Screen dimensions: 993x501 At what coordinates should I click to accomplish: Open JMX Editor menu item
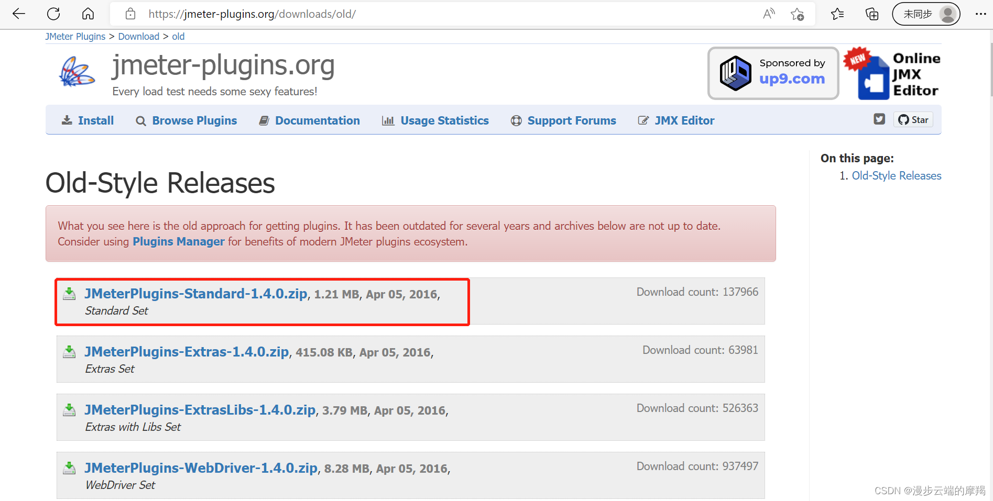(x=676, y=120)
